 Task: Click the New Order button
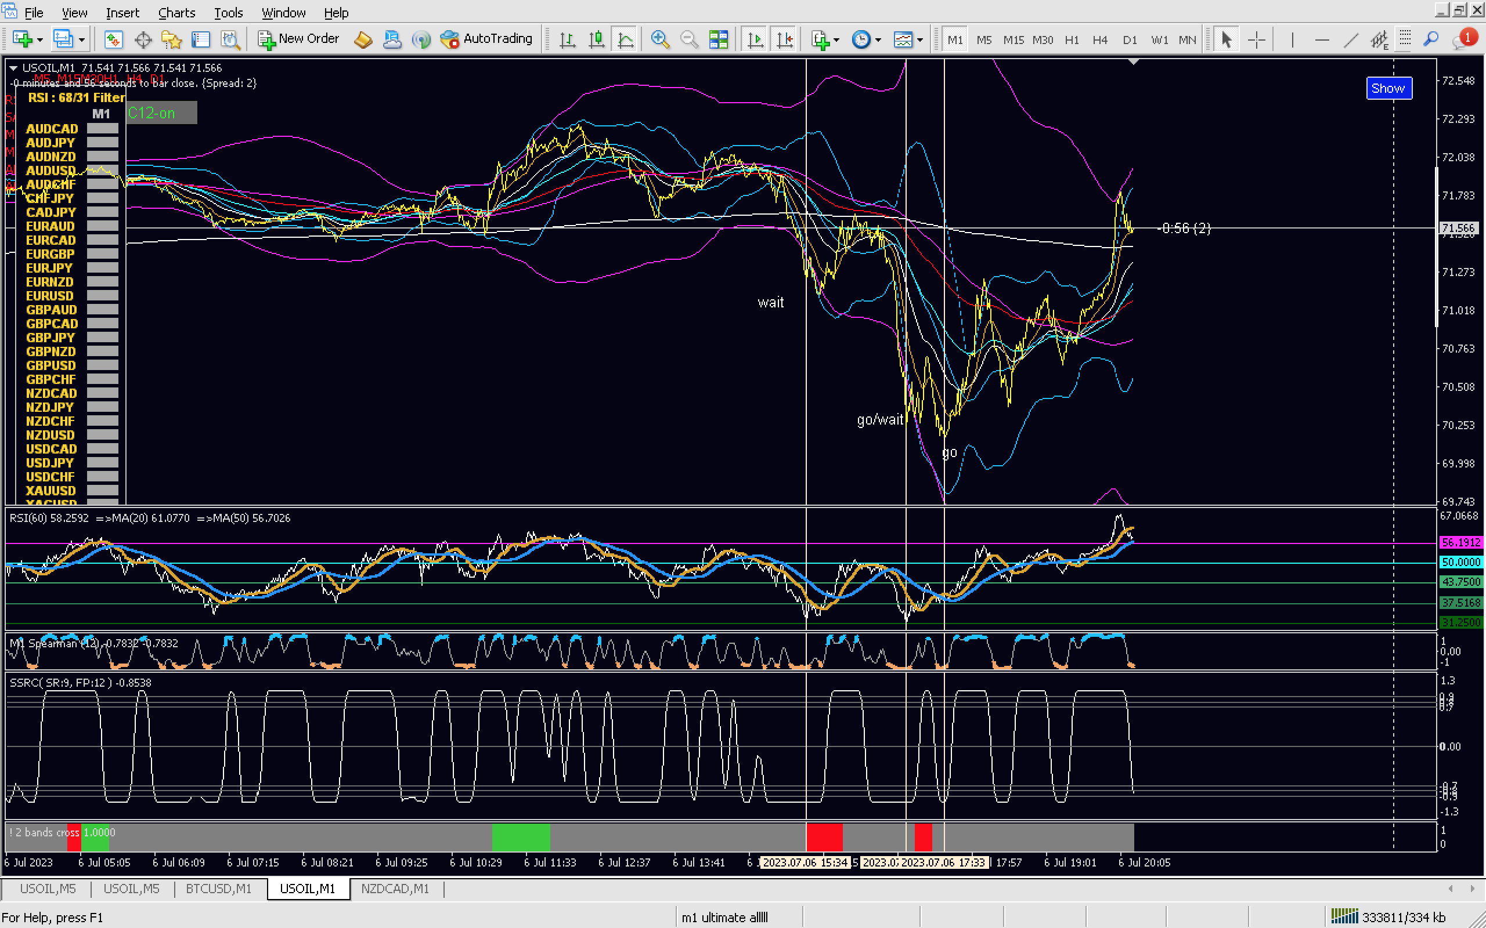click(x=298, y=39)
